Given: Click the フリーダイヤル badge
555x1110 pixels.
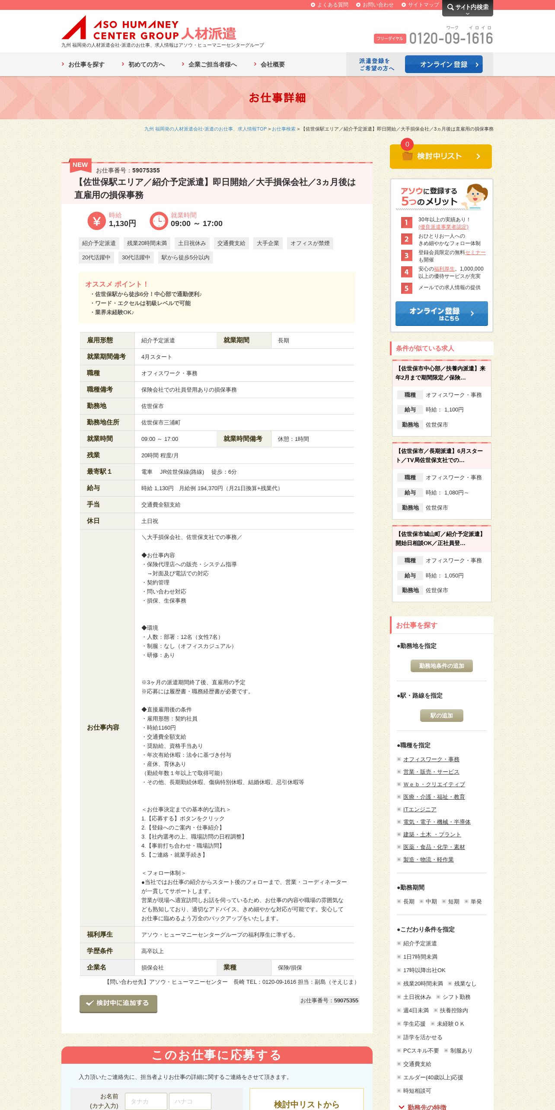Looking at the screenshot, I should 390,38.
